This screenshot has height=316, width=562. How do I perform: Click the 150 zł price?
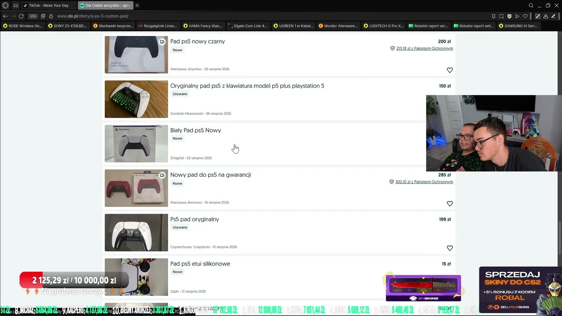tap(445, 86)
